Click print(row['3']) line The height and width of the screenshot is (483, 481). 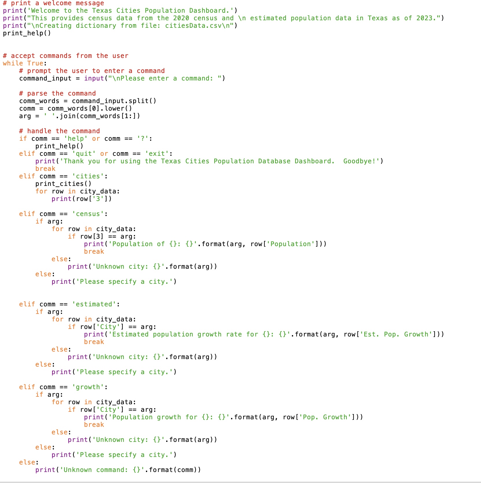(x=82, y=199)
